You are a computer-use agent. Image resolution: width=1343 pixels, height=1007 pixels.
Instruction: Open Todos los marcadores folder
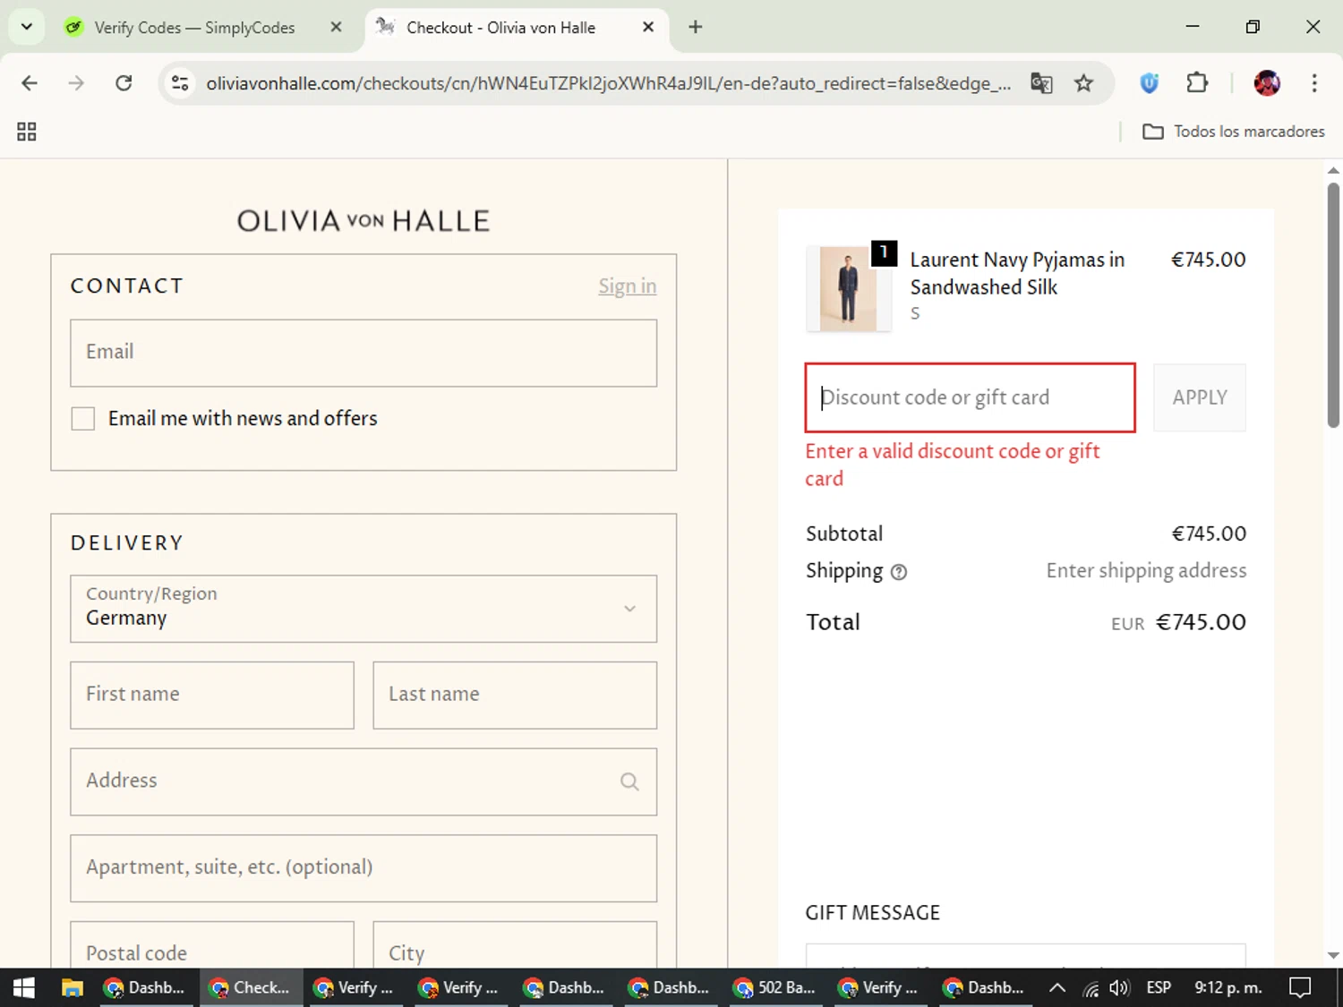click(x=1234, y=132)
